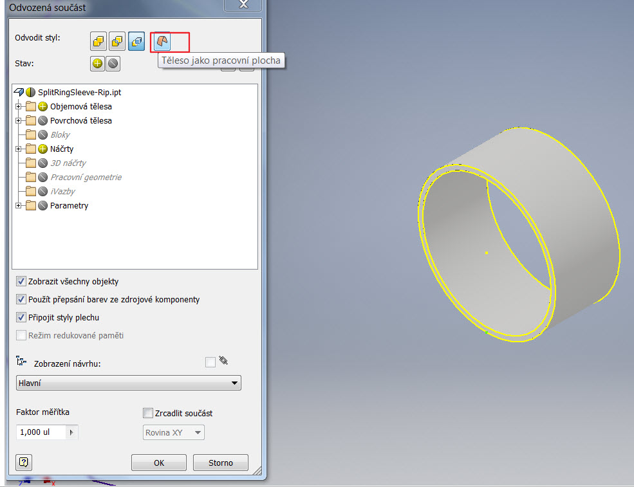
Task: Expand the Náčrty node
Action: click(x=18, y=149)
